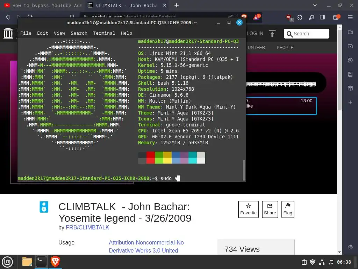Open the Brave hamburger main menu
This screenshot has height=269, width=358.
pos(350,17)
